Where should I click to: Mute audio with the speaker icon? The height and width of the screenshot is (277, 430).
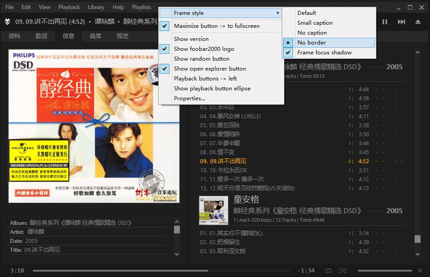[x=420, y=271]
